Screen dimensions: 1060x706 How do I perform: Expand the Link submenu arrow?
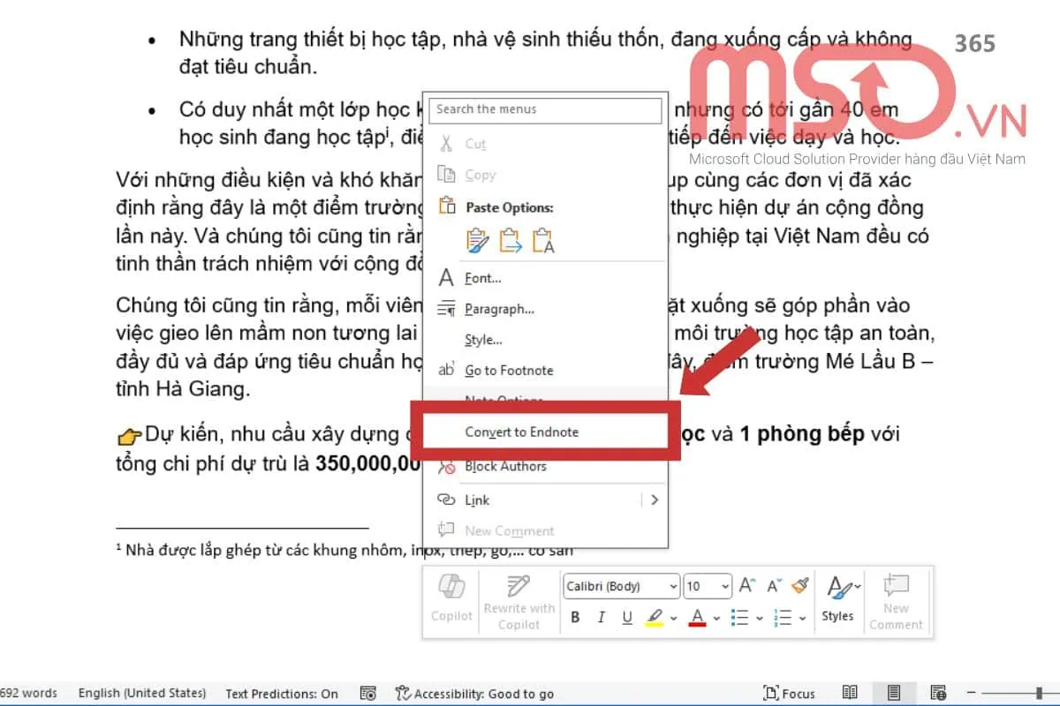coord(654,499)
